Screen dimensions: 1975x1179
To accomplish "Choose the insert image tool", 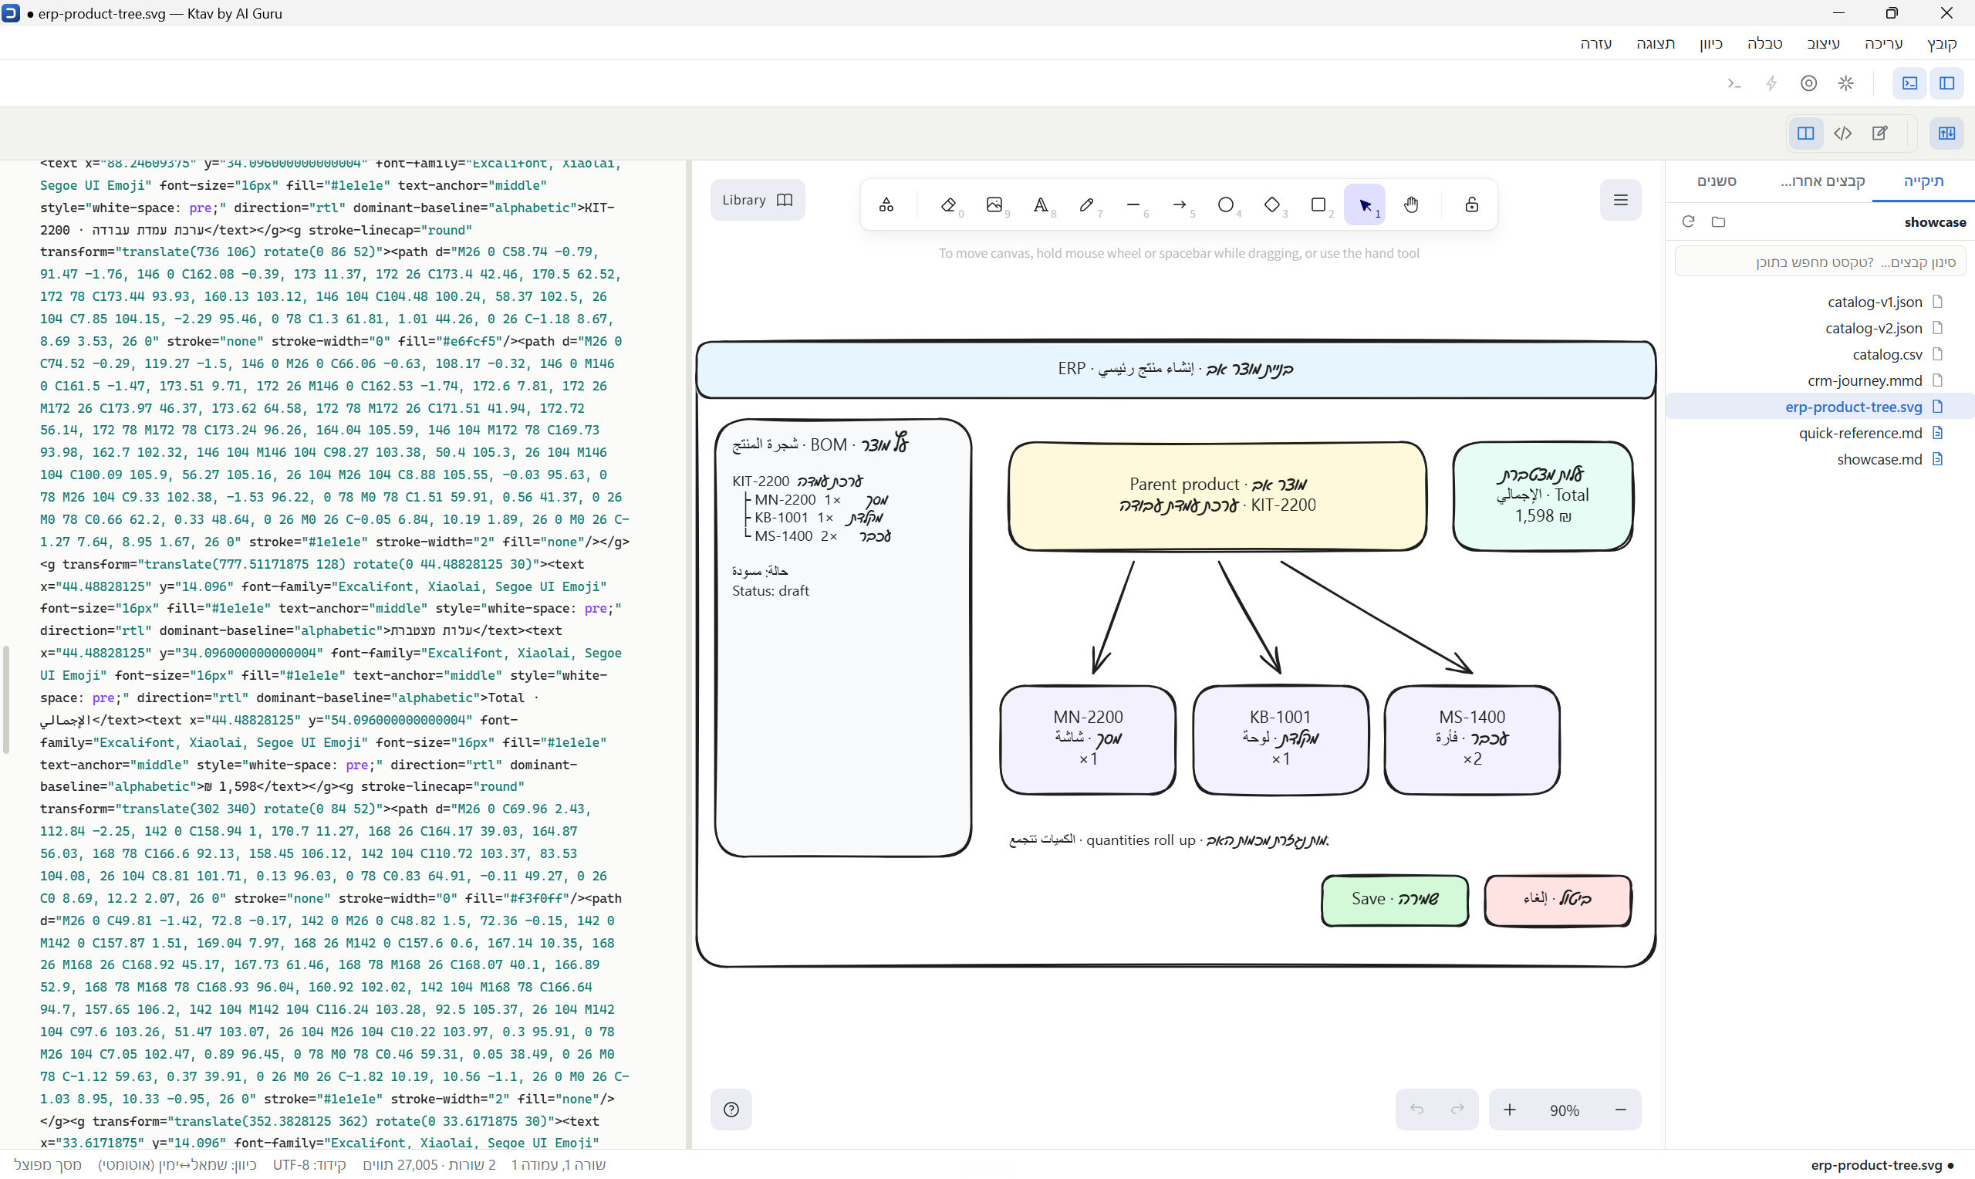I will [x=994, y=205].
